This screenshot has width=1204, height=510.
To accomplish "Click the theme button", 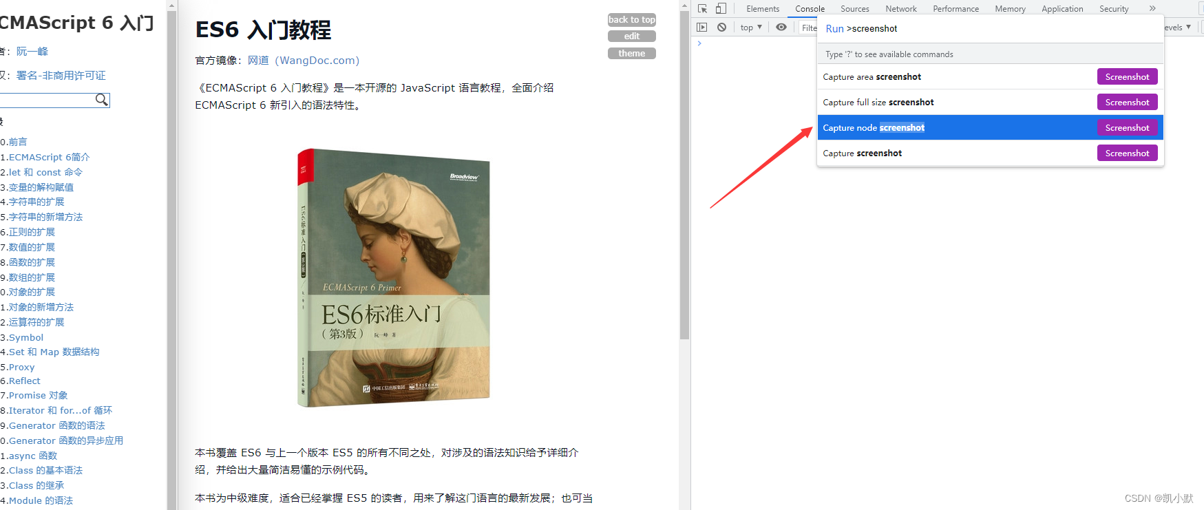I will pyautogui.click(x=631, y=53).
